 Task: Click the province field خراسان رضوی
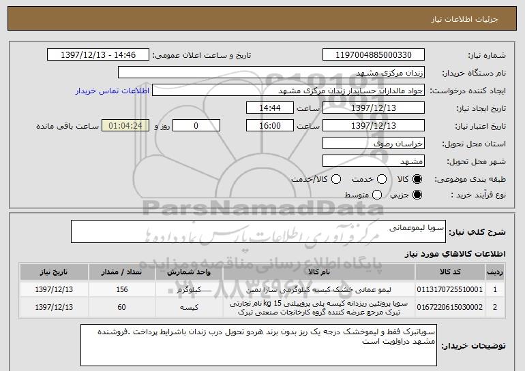point(374,144)
